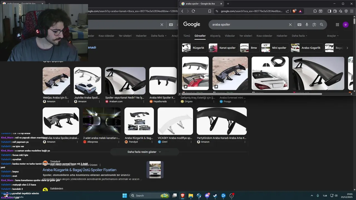The image size is (356, 200).
Task: Open the Araçlar tools dropdown
Action: coord(333,36)
